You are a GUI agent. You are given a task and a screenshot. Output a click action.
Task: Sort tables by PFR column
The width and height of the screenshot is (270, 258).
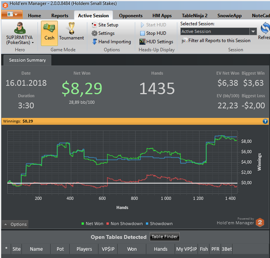click(215, 249)
